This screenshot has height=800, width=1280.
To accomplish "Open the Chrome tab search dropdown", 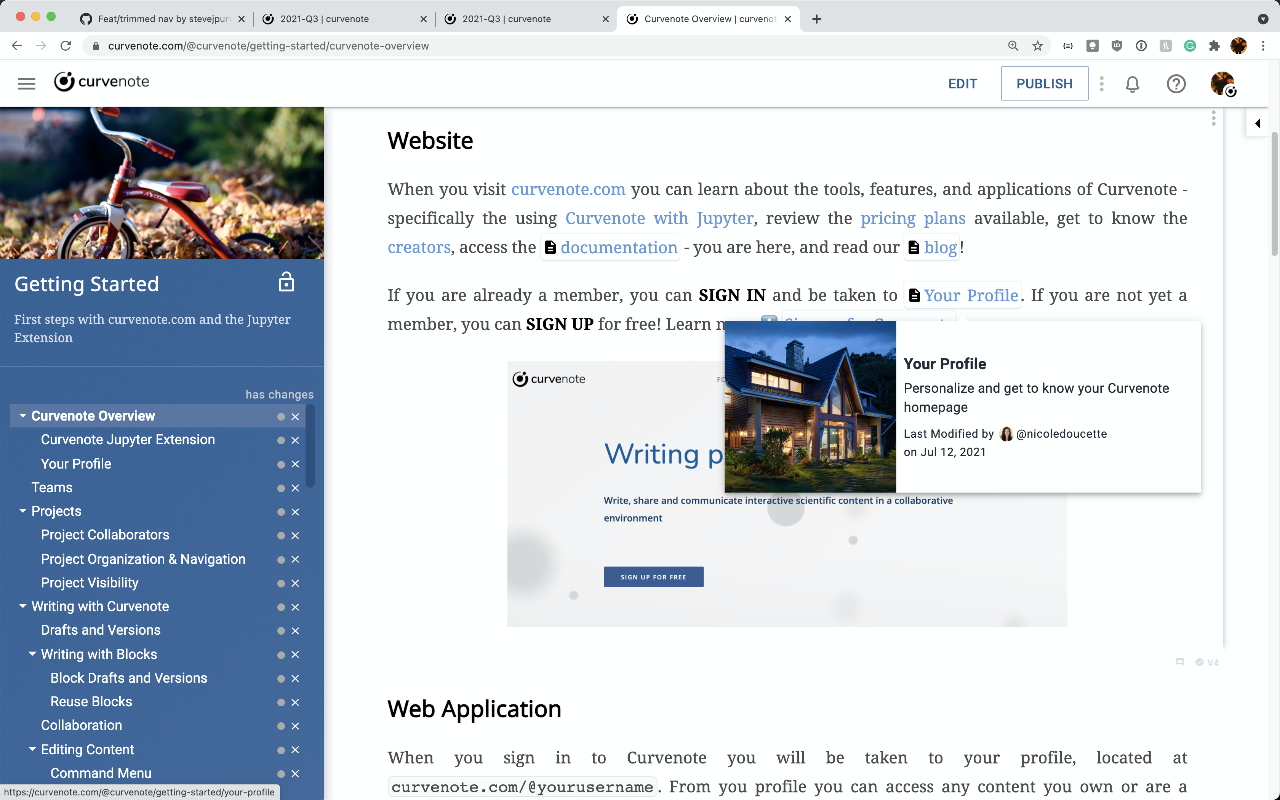I will click(x=1262, y=19).
